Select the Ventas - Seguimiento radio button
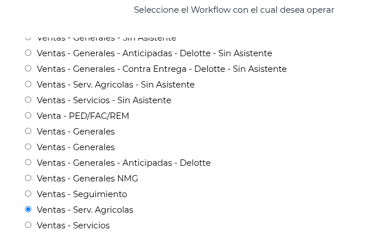 coord(28,194)
